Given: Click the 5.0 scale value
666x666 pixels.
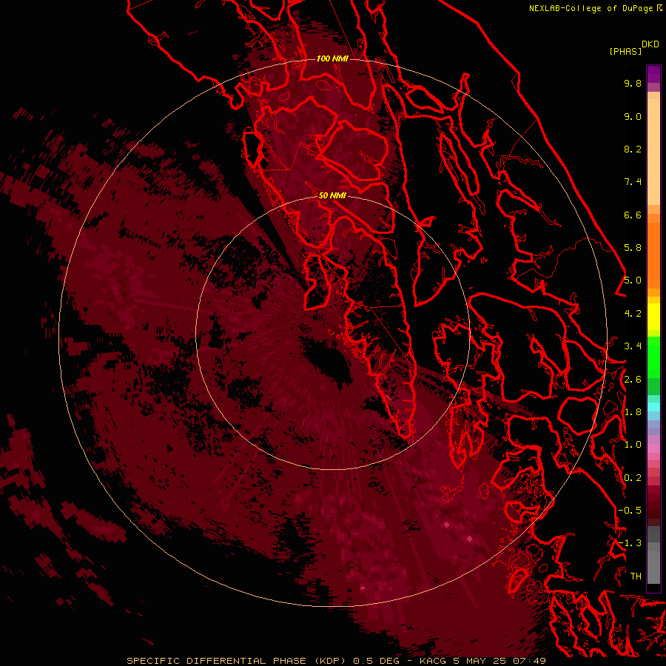Looking at the screenshot, I should pyautogui.click(x=633, y=280).
